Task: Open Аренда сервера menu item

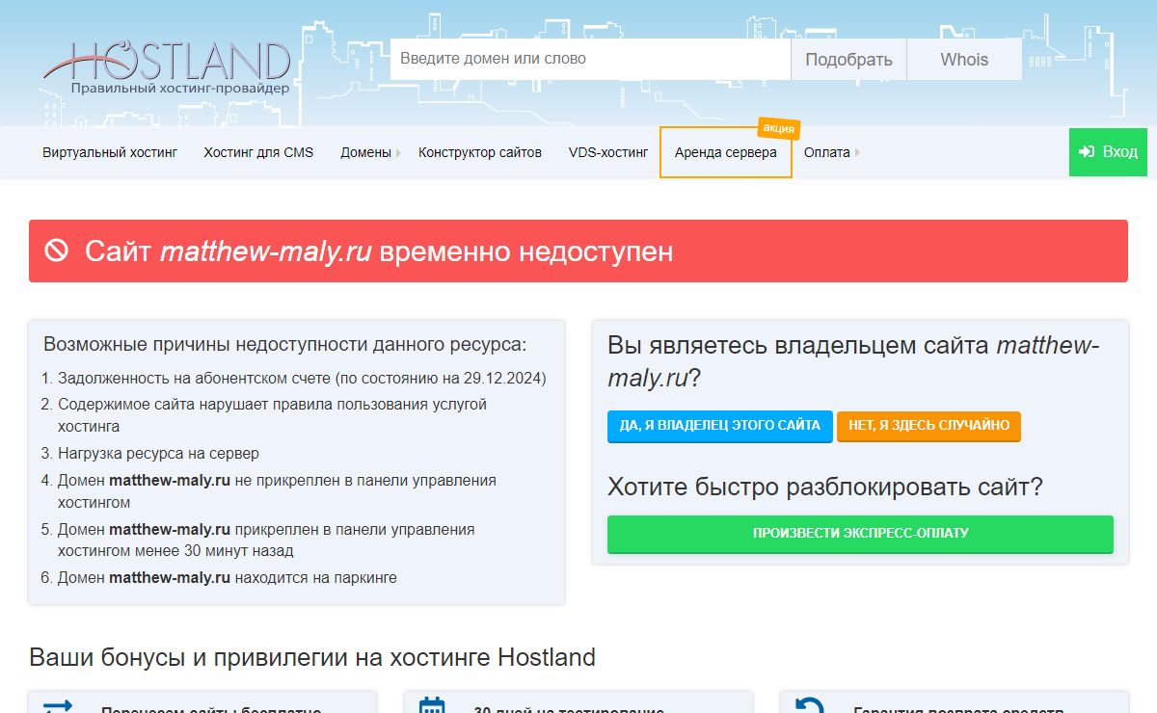Action: point(726,152)
